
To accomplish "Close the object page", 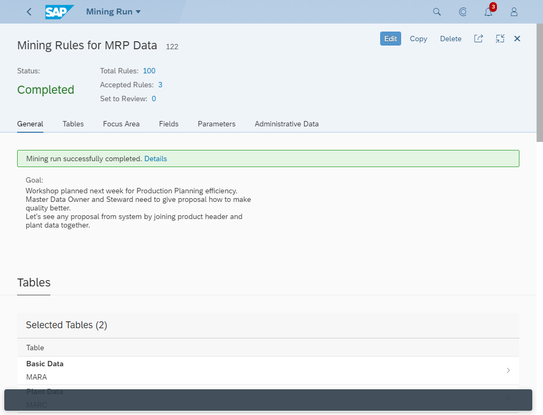I will click(x=517, y=39).
